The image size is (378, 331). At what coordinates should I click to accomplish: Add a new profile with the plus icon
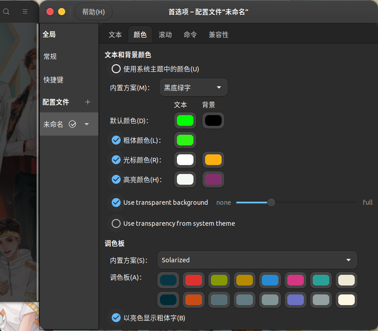coord(88,102)
